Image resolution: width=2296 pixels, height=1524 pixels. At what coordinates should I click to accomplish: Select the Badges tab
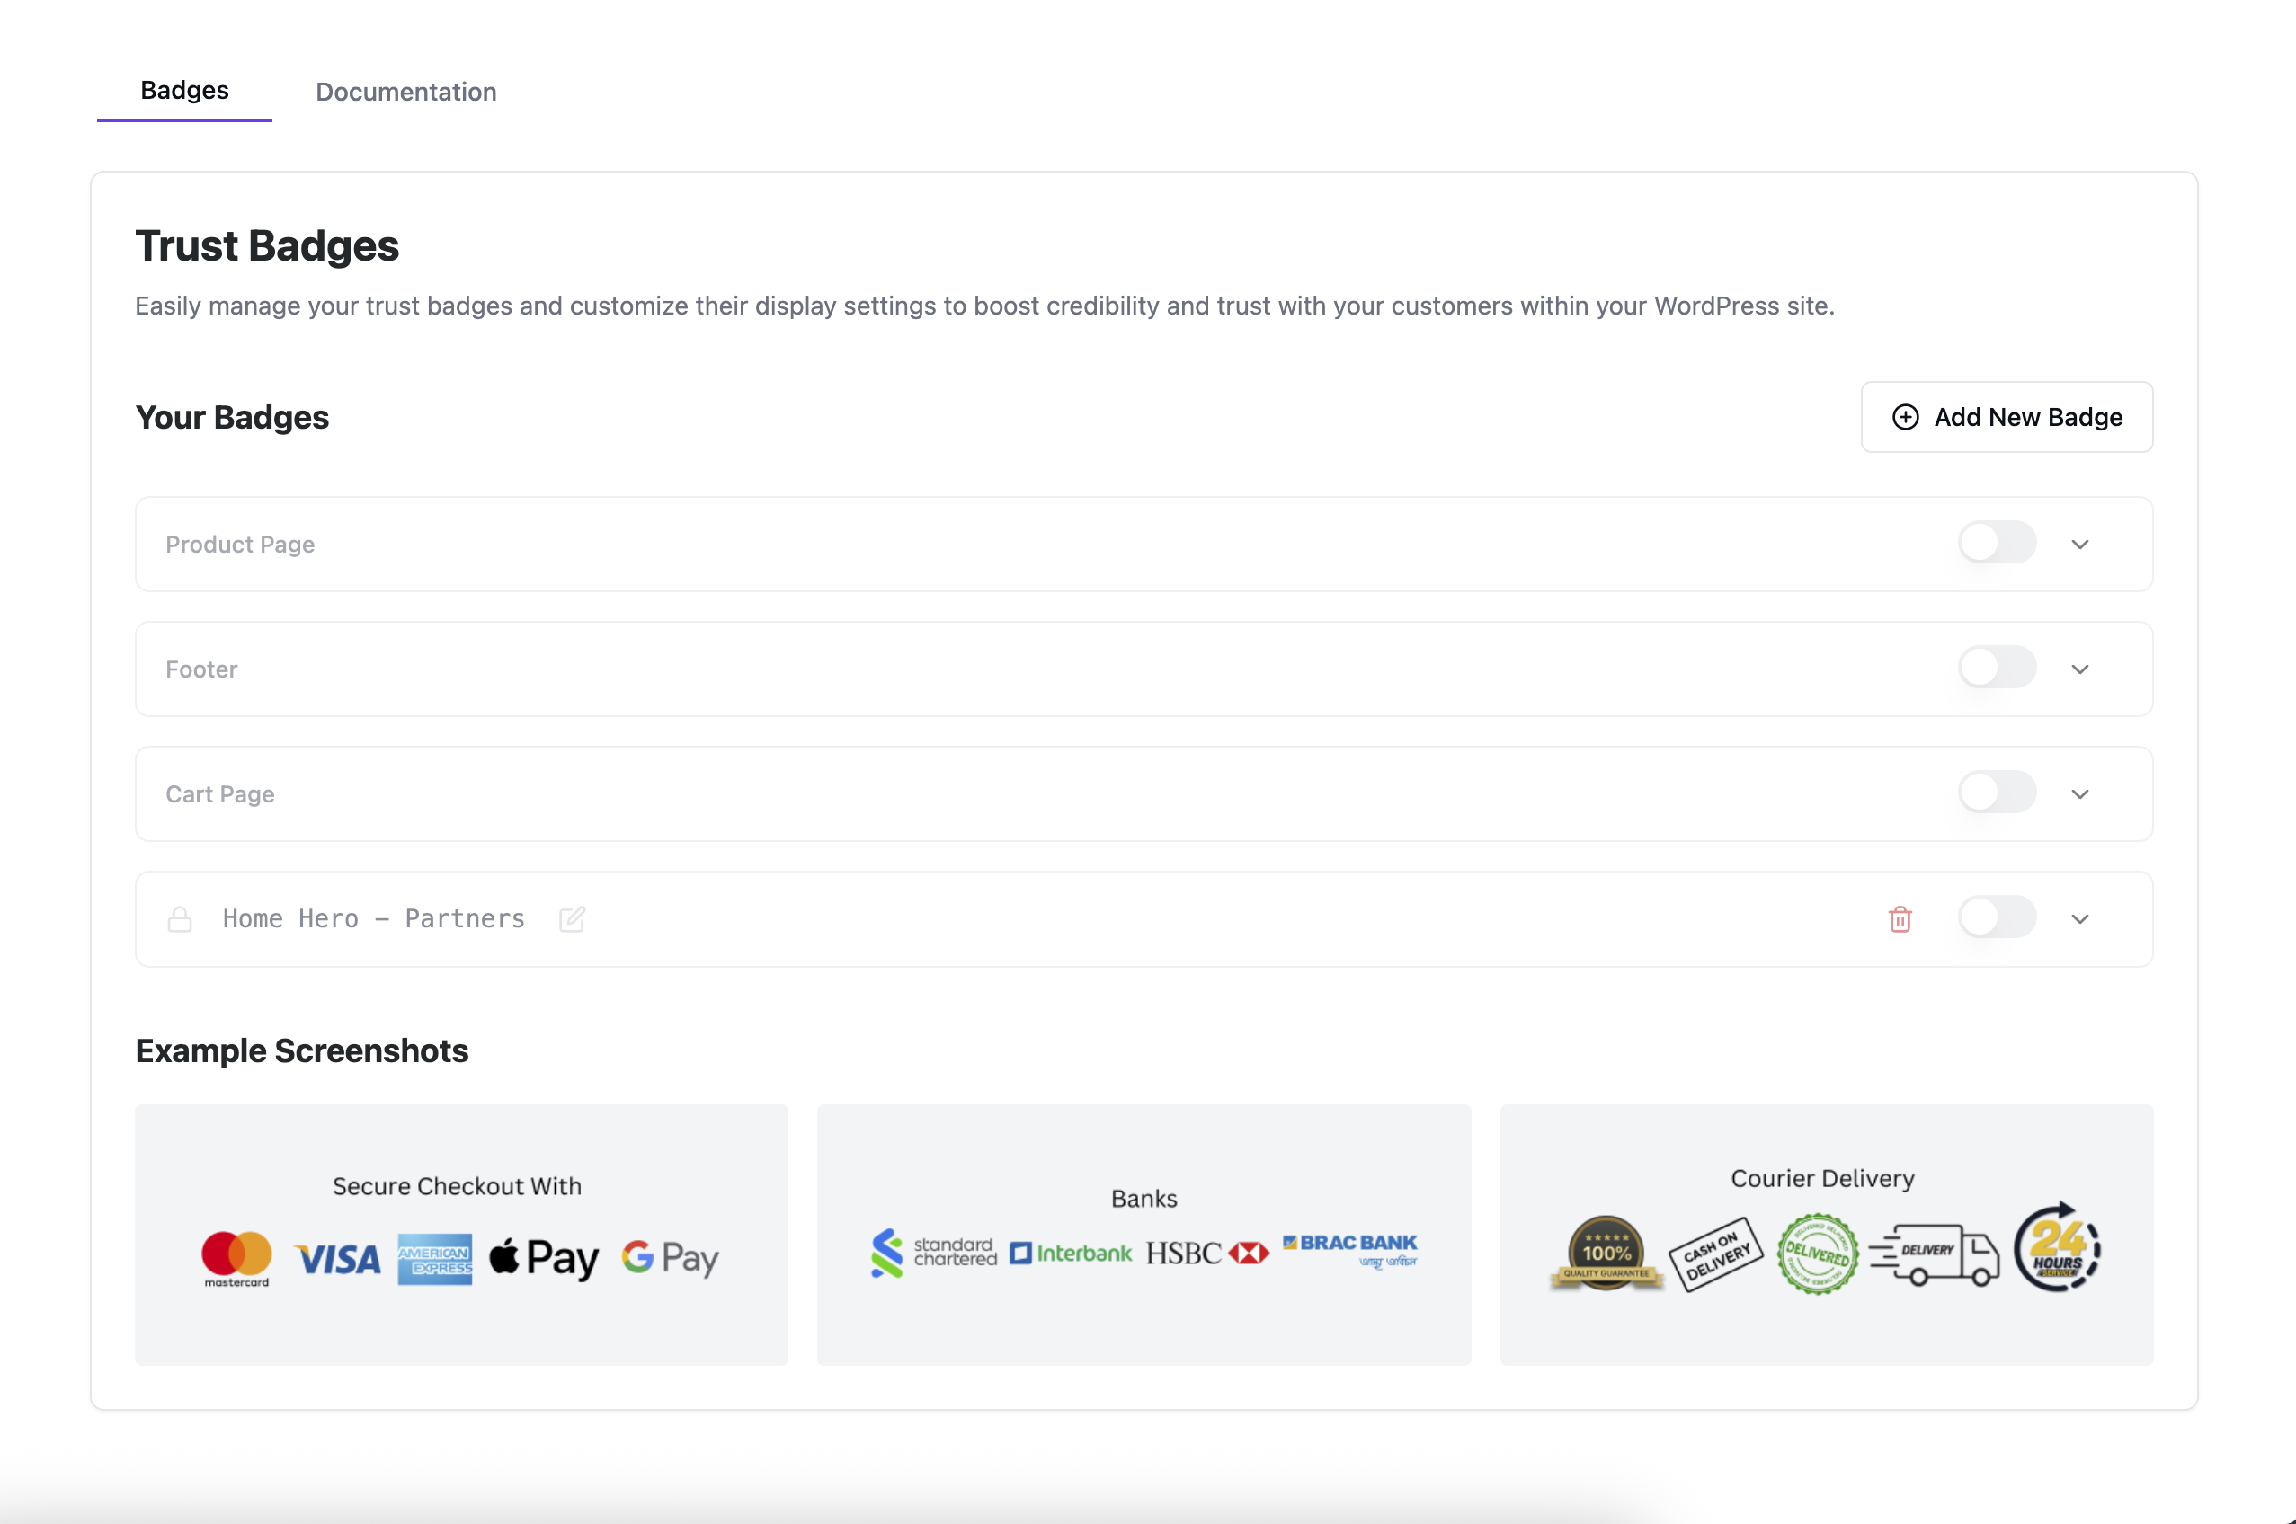185,91
